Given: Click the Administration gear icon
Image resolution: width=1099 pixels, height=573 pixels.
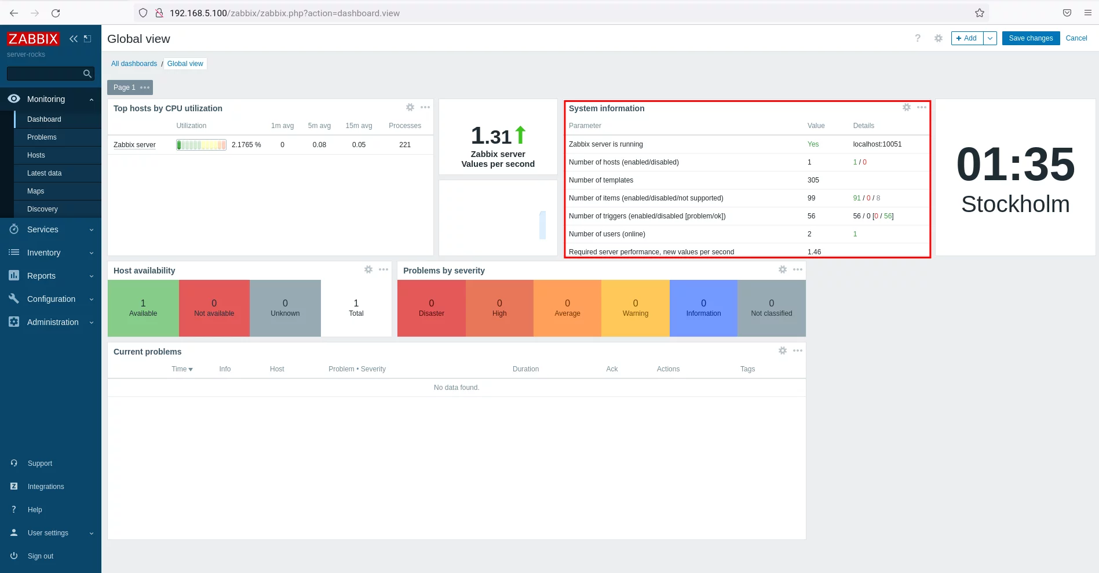Looking at the screenshot, I should point(14,322).
